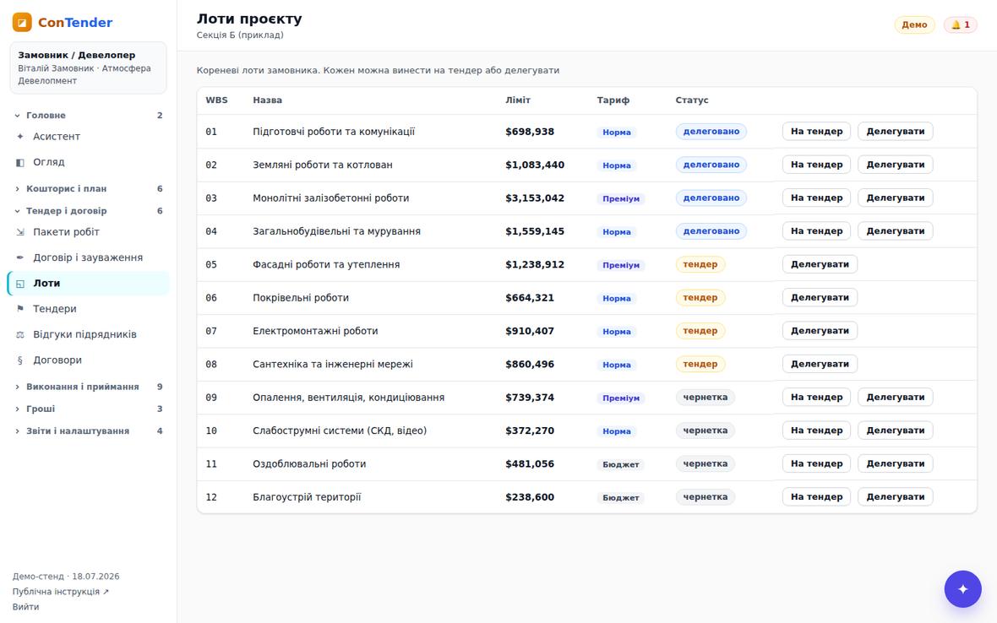Click the Демо badge in header
The image size is (997, 623).
tap(914, 24)
